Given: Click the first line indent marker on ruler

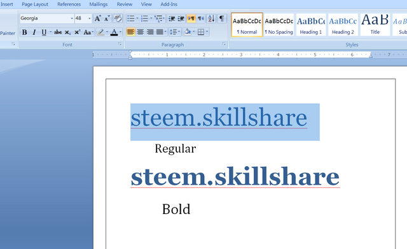Looking at the screenshot, I should click(130, 52).
